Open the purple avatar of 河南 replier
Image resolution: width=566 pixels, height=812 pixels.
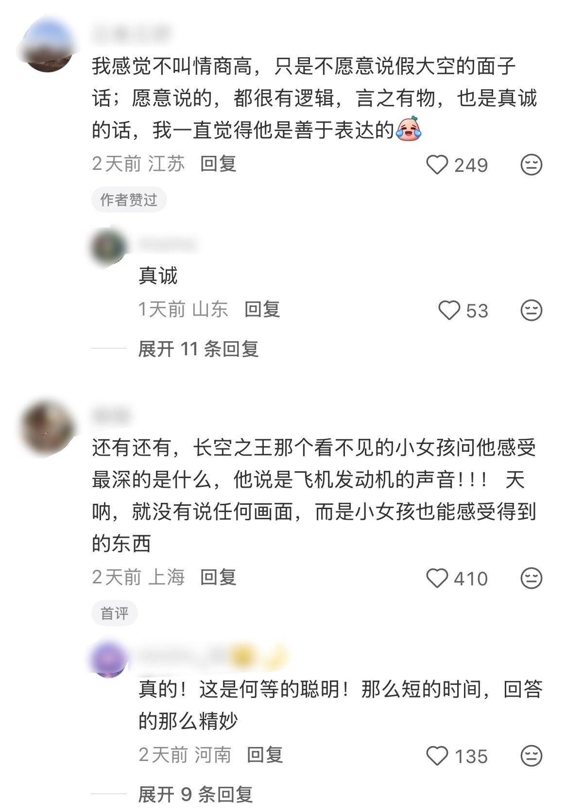109,659
